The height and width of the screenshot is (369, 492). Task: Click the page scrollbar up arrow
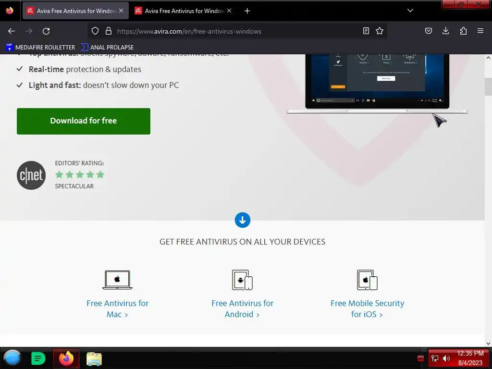(x=488, y=58)
